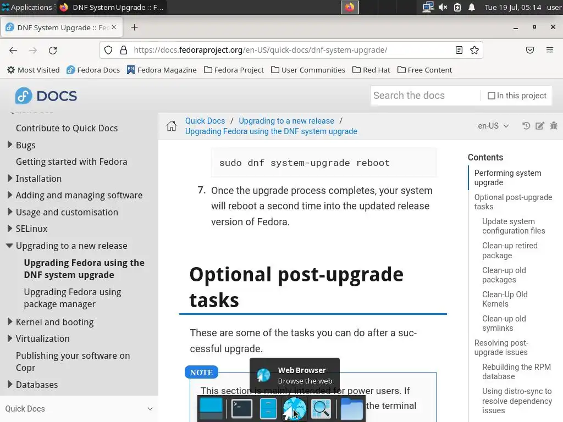Close the DNF System Upgrade tab
The height and width of the screenshot is (422, 563).
click(x=114, y=27)
